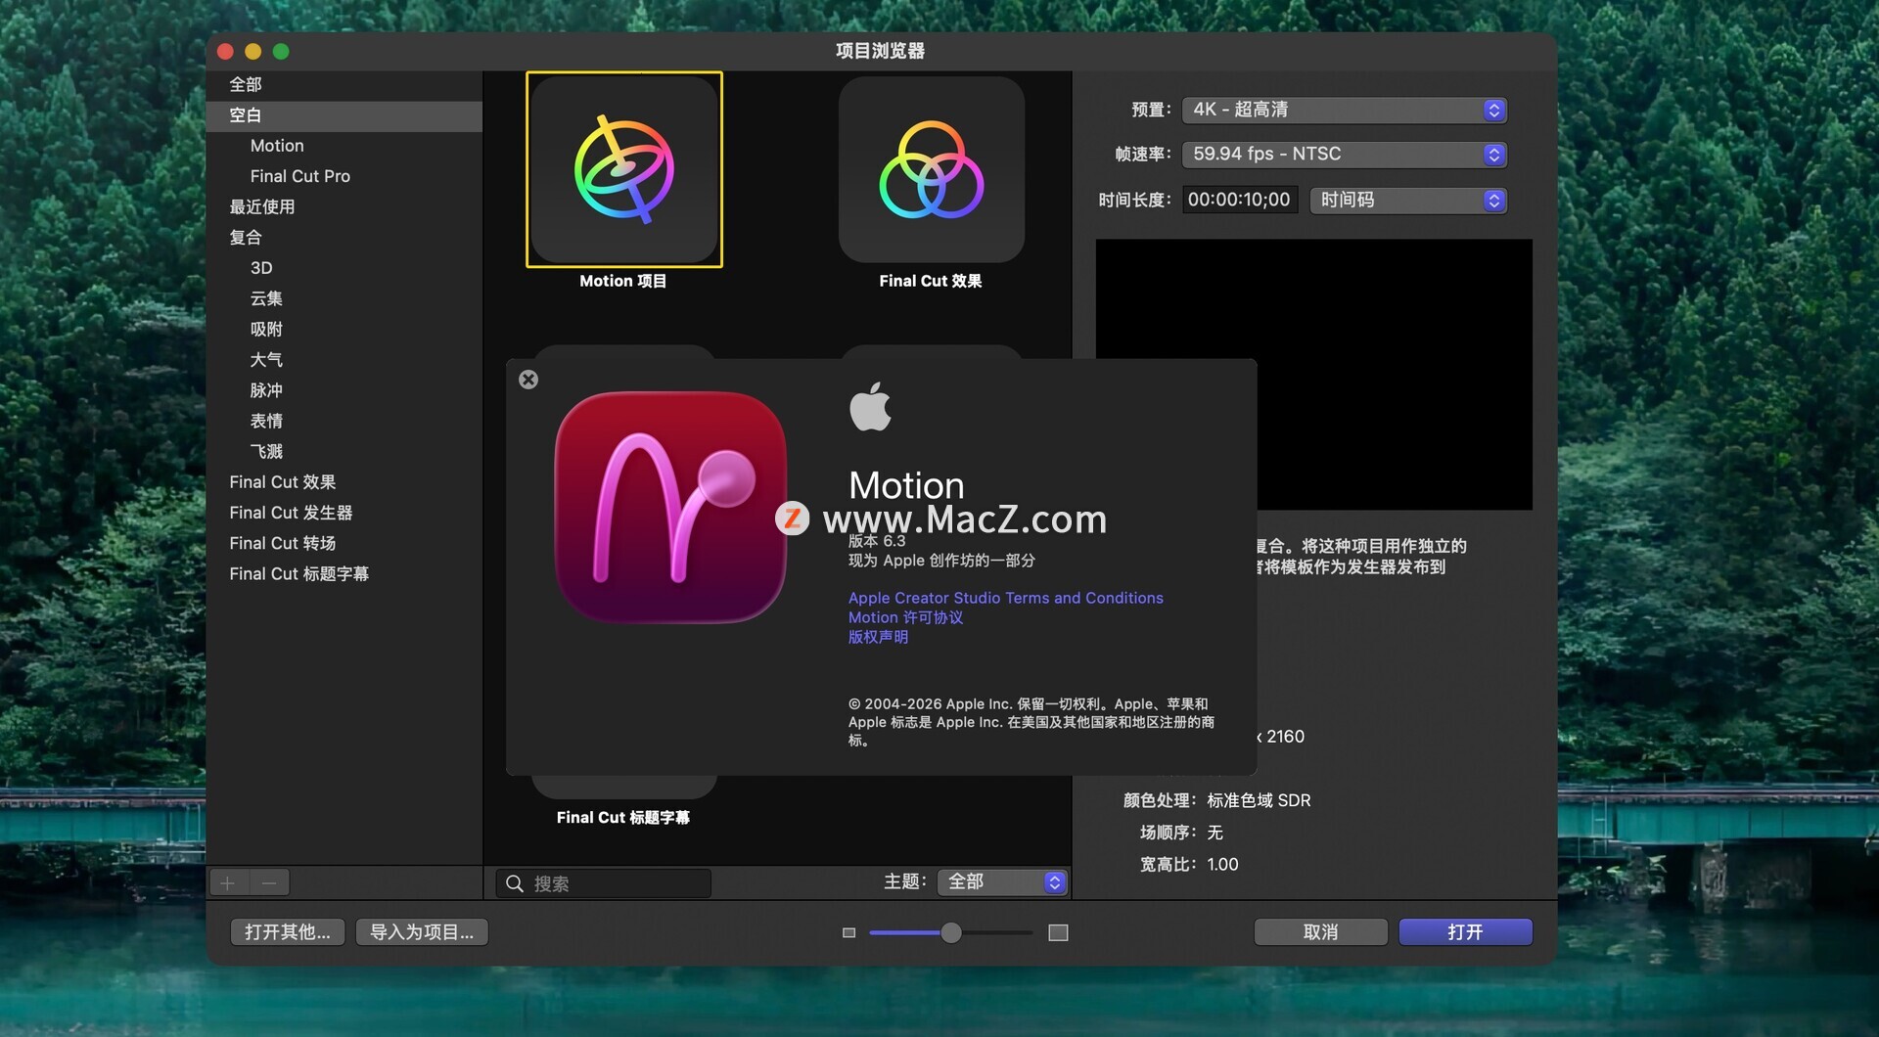Image resolution: width=1879 pixels, height=1037 pixels.
Task: Select 大气 subcategory in sidebar
Action: click(344, 360)
